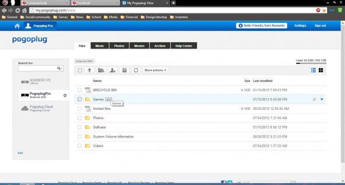Click the Videos folder icon

pos(87,146)
